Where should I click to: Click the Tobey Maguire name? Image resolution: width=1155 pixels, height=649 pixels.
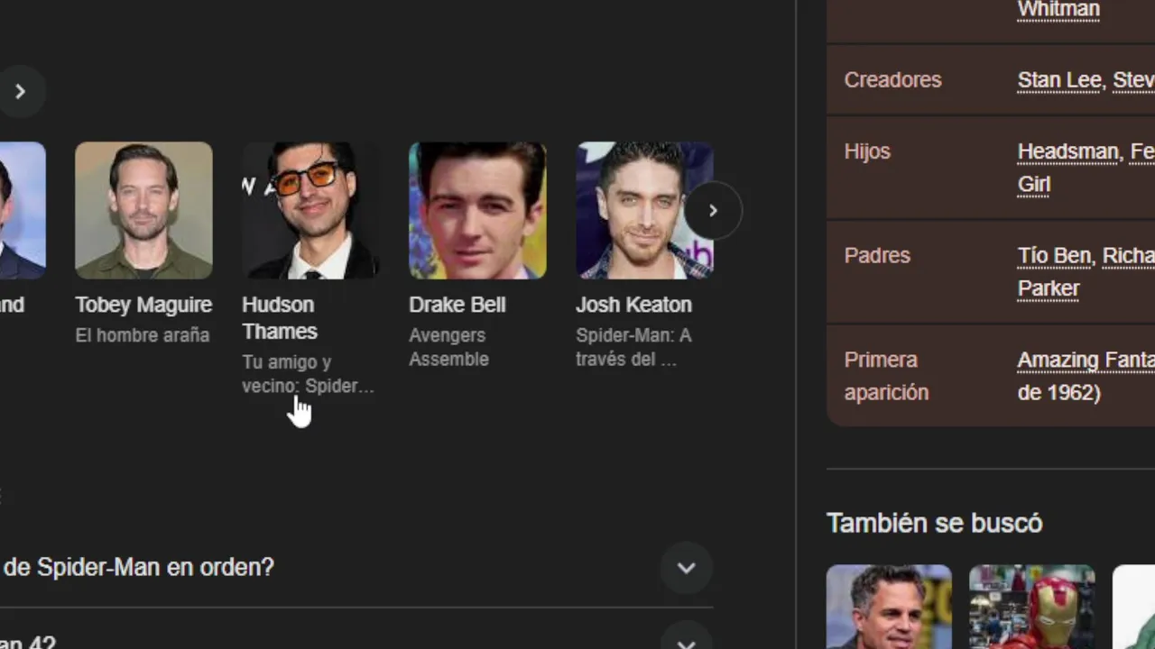(143, 305)
